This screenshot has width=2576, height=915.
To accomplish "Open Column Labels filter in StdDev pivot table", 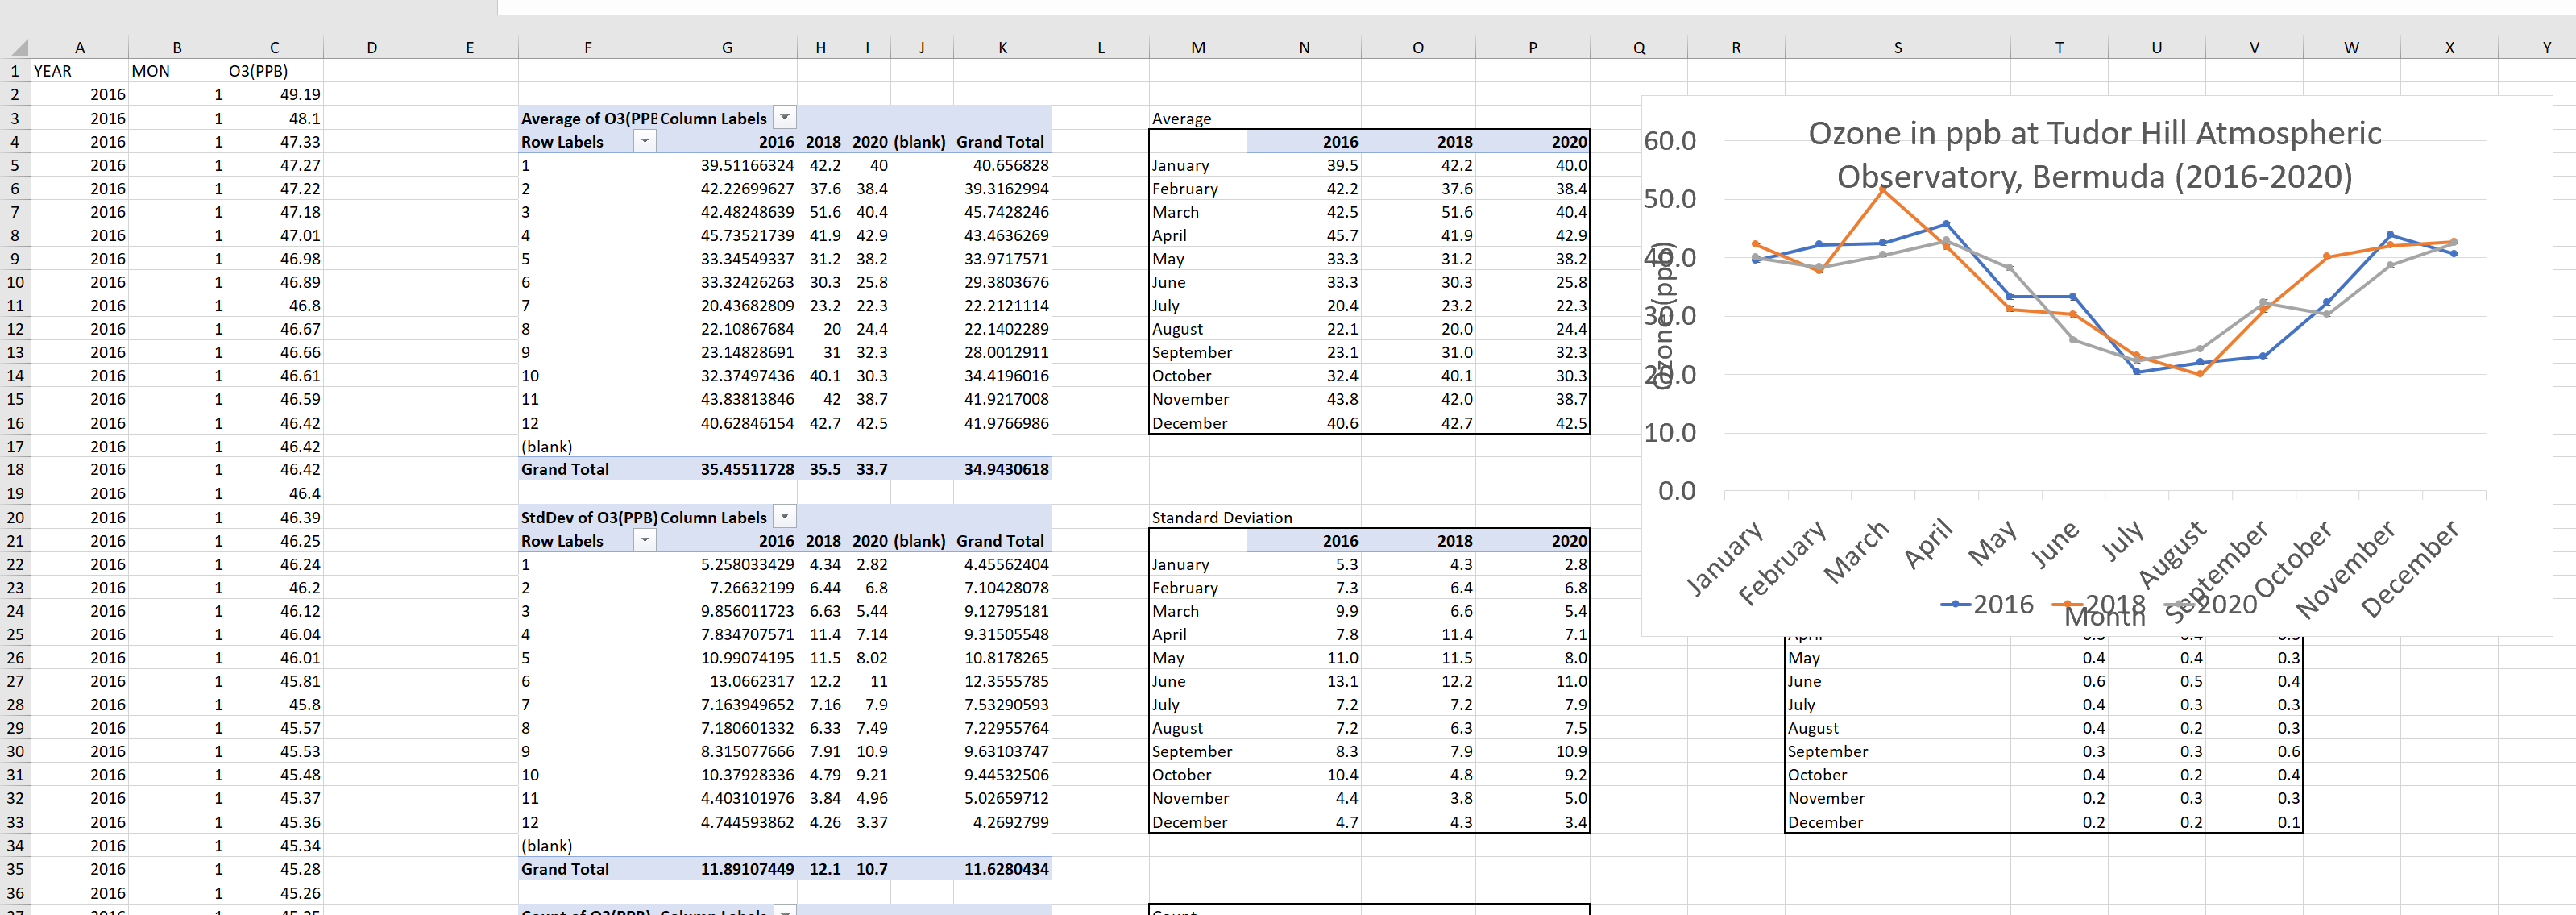I will 785,517.
